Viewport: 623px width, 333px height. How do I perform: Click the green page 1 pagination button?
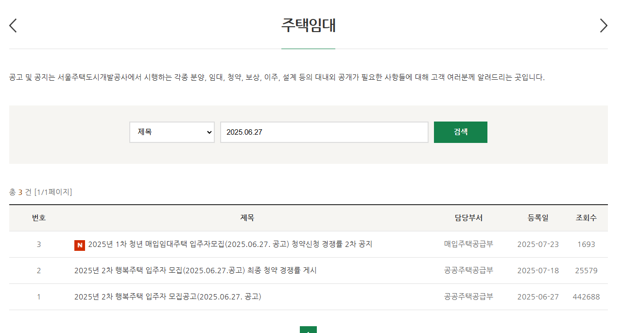[308, 330]
